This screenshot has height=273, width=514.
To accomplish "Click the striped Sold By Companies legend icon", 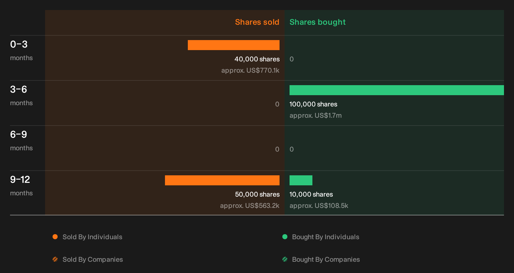I will [x=55, y=259].
